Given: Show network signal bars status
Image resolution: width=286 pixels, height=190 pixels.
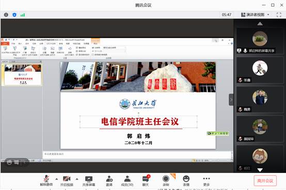Looking at the screenshot, I should pos(23,15).
